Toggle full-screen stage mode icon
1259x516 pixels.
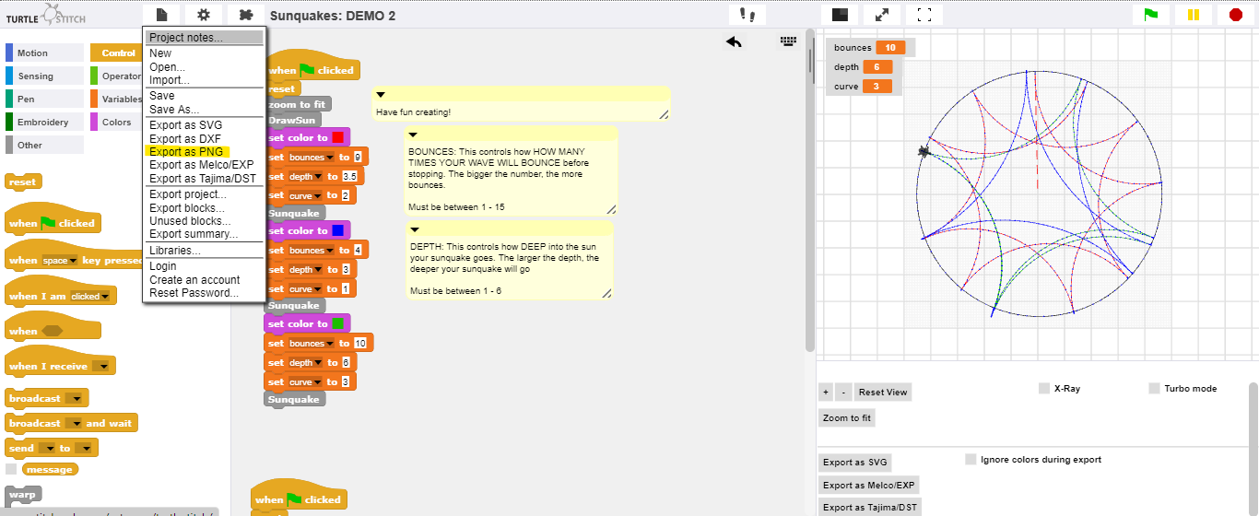point(924,15)
